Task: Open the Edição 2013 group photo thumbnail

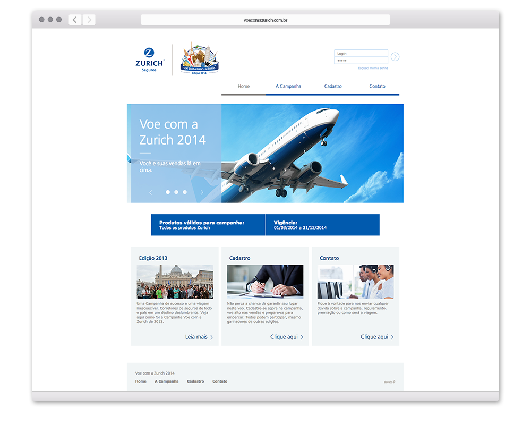Action: coord(175,282)
